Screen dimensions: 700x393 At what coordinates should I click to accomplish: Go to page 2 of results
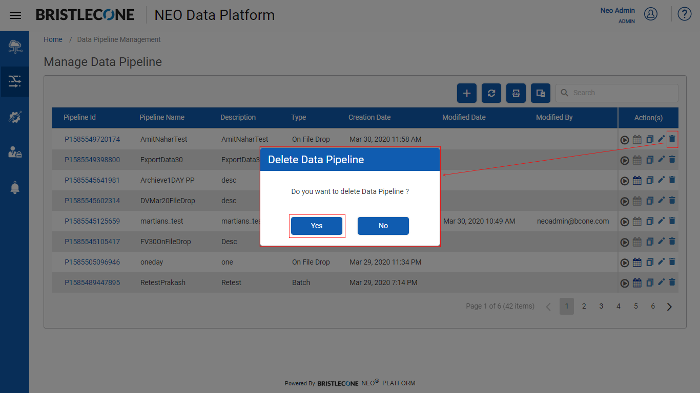pos(584,306)
